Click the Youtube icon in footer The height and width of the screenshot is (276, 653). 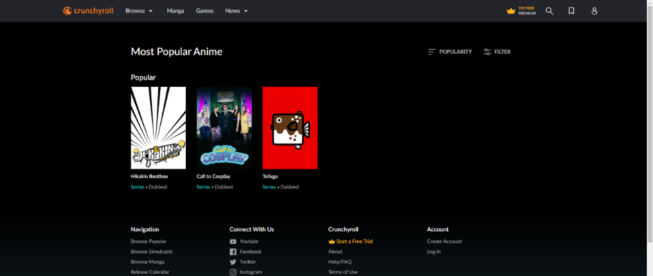point(233,241)
